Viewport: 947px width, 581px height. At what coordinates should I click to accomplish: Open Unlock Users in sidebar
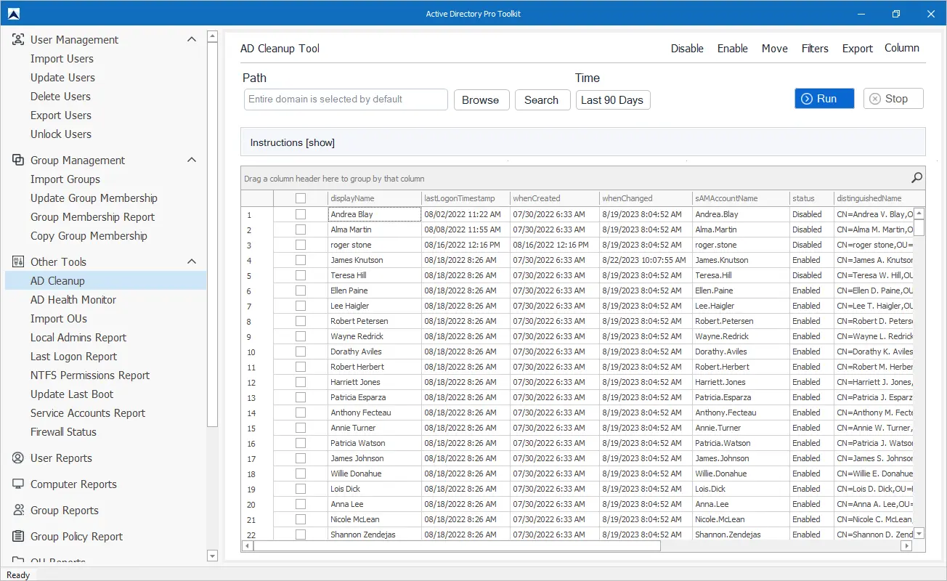61,134
